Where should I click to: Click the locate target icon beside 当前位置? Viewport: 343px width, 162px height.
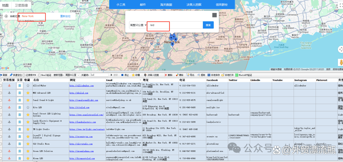point(6,16)
